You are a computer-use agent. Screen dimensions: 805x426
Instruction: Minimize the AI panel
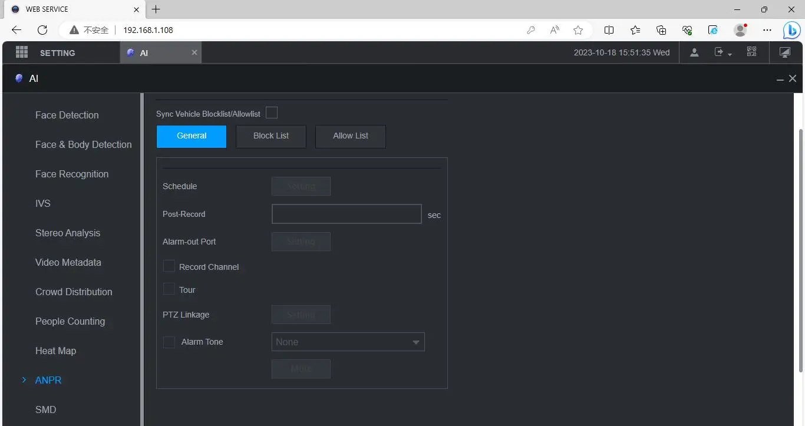pos(780,79)
